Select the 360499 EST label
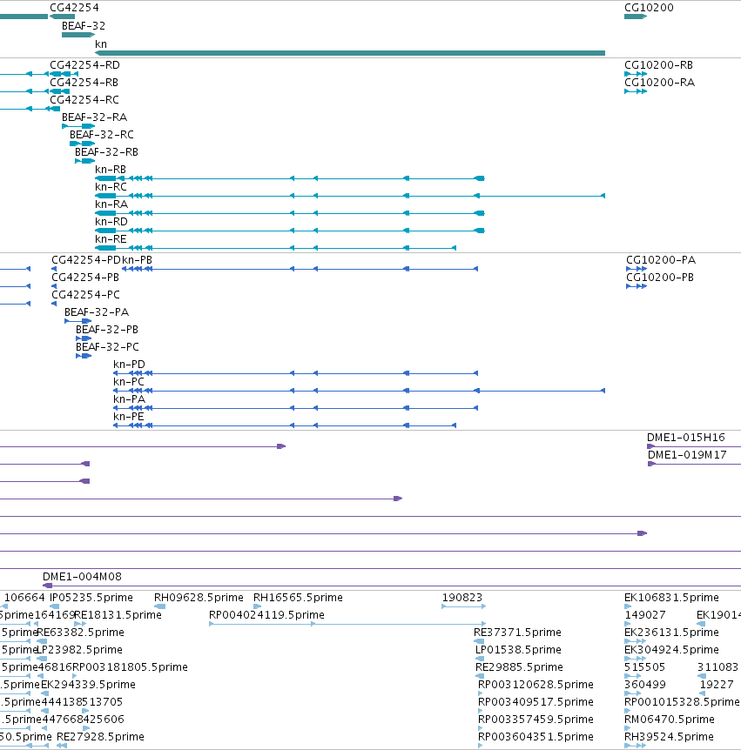The height and width of the screenshot is (750, 741). point(645,684)
